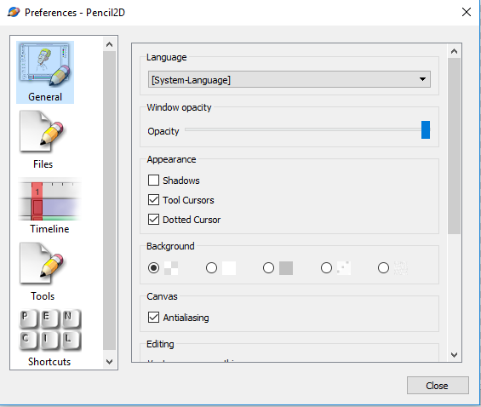Click the Pencil2D app icon in title bar
This screenshot has width=481, height=407.
(x=14, y=12)
